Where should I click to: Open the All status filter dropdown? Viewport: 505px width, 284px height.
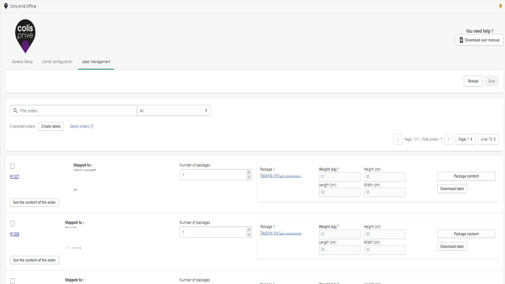coord(174,111)
